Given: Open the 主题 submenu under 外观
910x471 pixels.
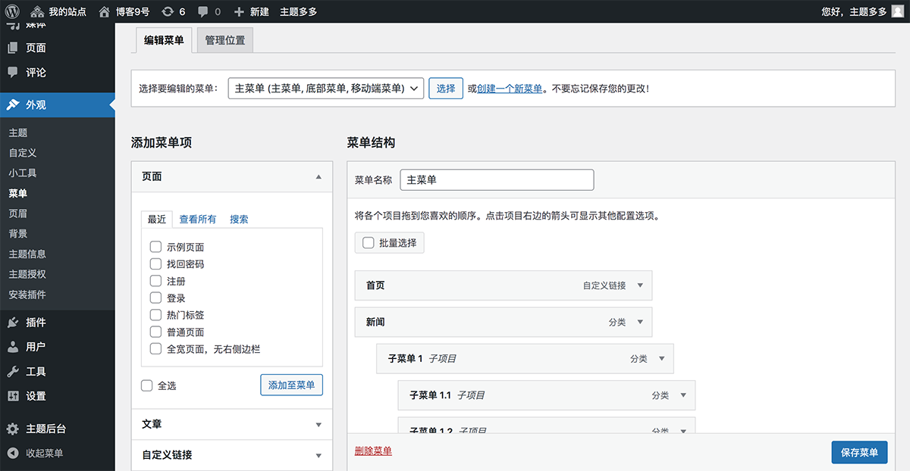Looking at the screenshot, I should pyautogui.click(x=18, y=133).
